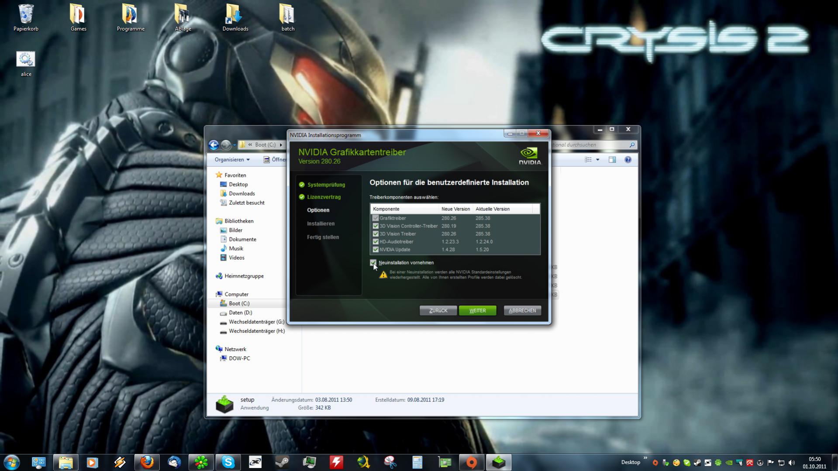
Task: Click the Avira umbrella tray icon
Action: (750, 463)
